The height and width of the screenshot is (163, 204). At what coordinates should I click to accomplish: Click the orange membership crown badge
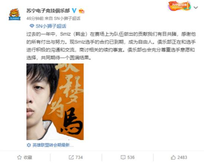tap(82, 11)
